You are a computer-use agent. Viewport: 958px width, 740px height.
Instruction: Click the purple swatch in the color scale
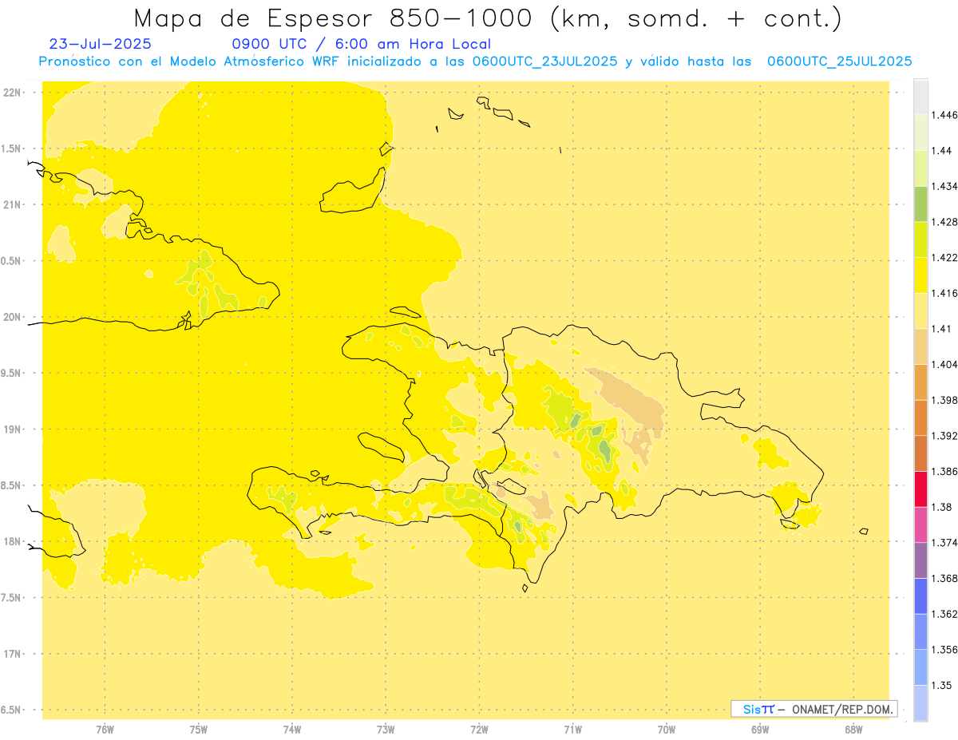(920, 560)
